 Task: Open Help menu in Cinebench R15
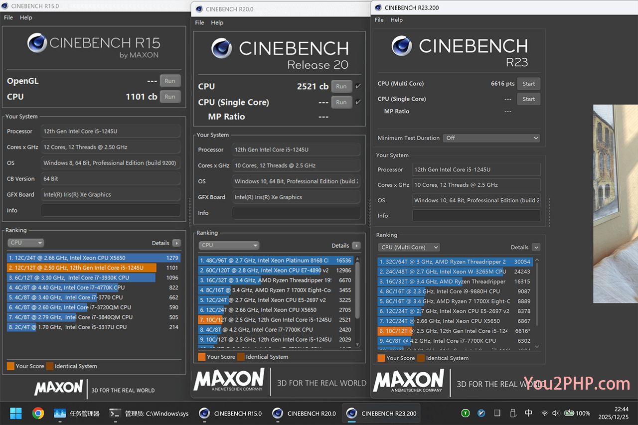[x=26, y=17]
